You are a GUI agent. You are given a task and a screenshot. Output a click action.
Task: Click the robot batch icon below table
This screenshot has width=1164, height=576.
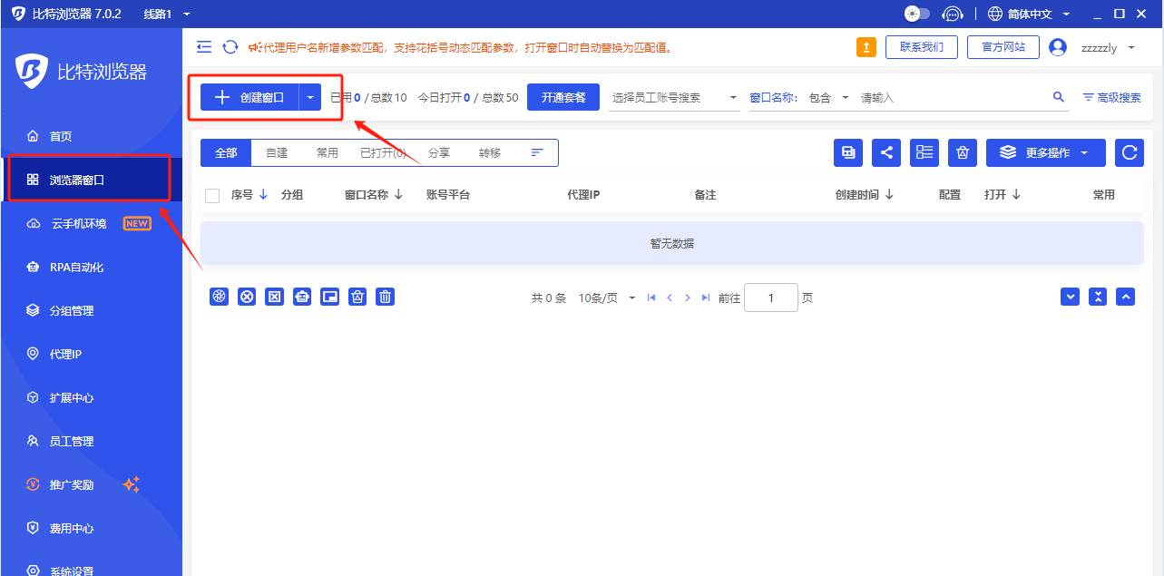pyautogui.click(x=302, y=297)
